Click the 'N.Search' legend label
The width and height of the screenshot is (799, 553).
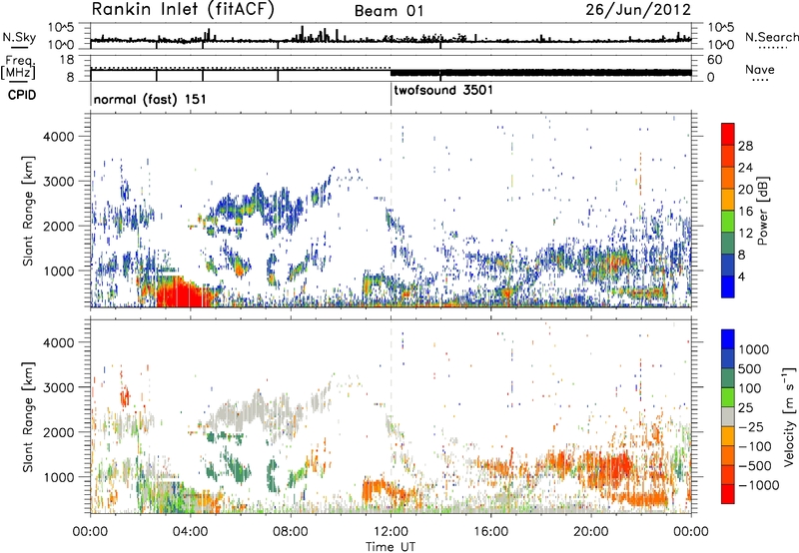[772, 37]
